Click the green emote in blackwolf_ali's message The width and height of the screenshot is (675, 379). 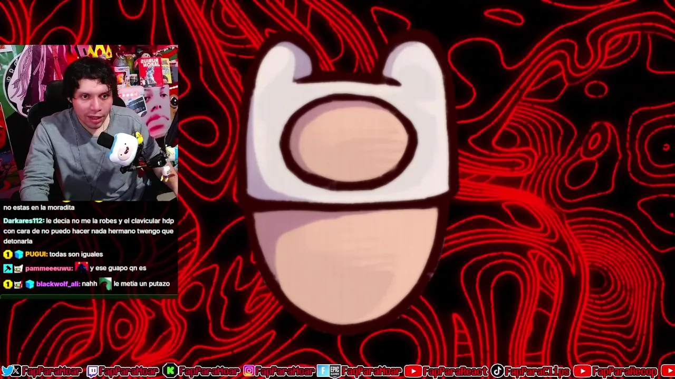pos(105,284)
